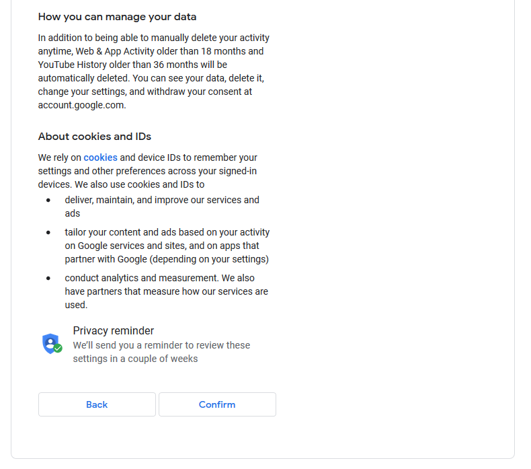Screen dimensions: 531x469
Task: Click the "About cookies and IDs" heading
Action: [x=95, y=137]
